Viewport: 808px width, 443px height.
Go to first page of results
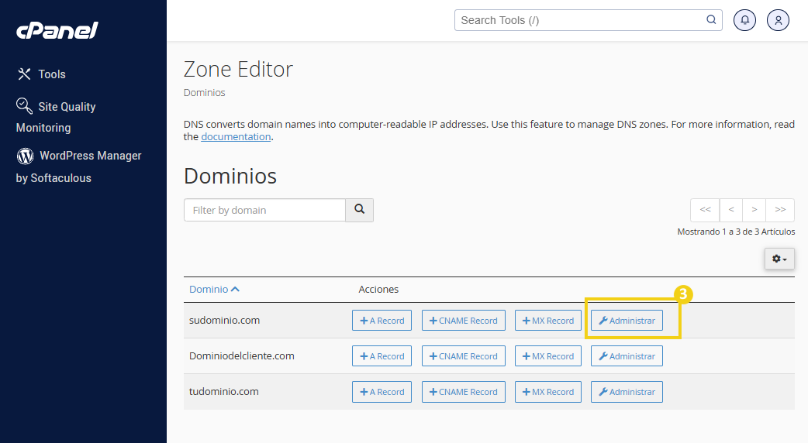point(705,209)
